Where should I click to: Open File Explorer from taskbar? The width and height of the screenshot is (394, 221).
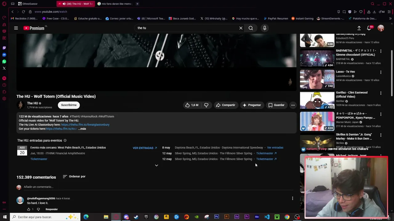106,217
